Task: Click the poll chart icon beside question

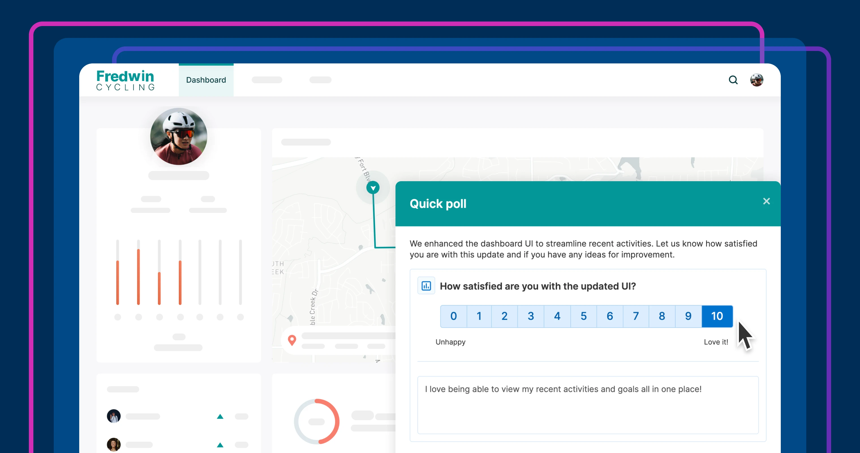Action: point(426,286)
